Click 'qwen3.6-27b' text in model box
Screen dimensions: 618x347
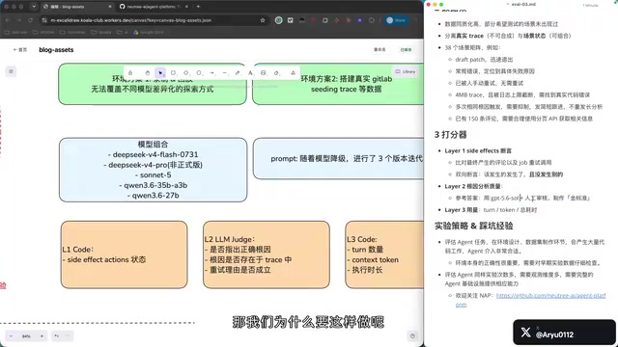pos(154,196)
